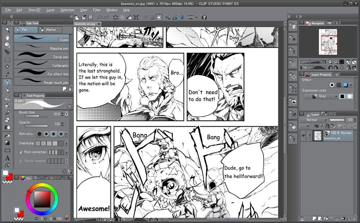This screenshot has height=223, width=360.
Task: Select the Zoom magnifier tool
Action: (7, 30)
